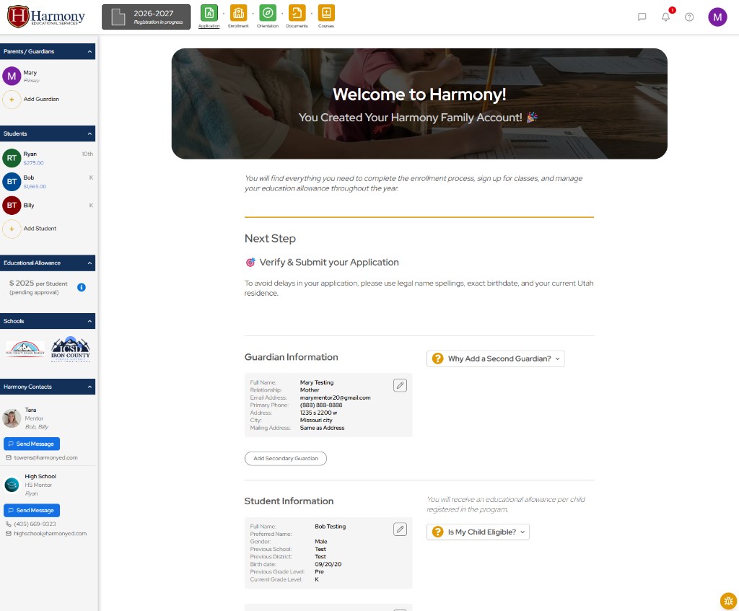Open the Courses step icon

pyautogui.click(x=326, y=13)
